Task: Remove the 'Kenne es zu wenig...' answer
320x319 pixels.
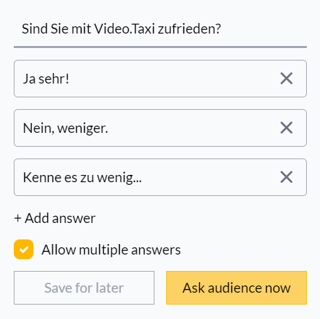Action: point(286,177)
